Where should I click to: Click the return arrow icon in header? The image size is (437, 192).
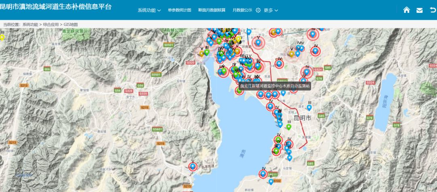point(433,10)
